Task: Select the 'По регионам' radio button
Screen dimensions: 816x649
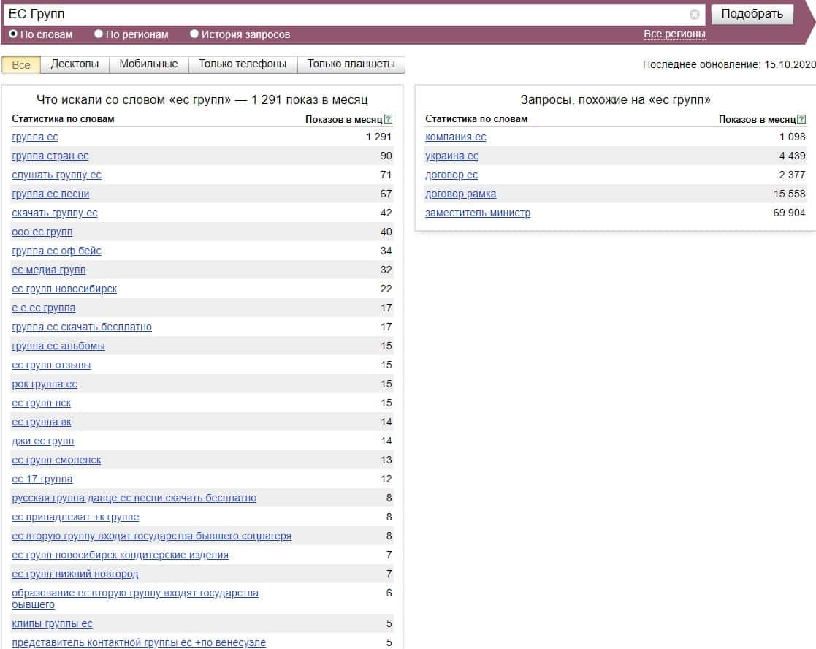Action: [x=99, y=34]
